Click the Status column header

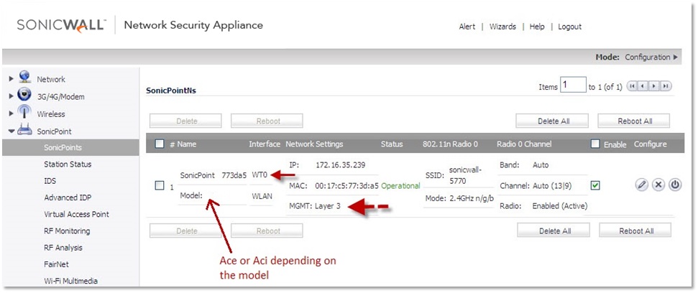tap(392, 144)
